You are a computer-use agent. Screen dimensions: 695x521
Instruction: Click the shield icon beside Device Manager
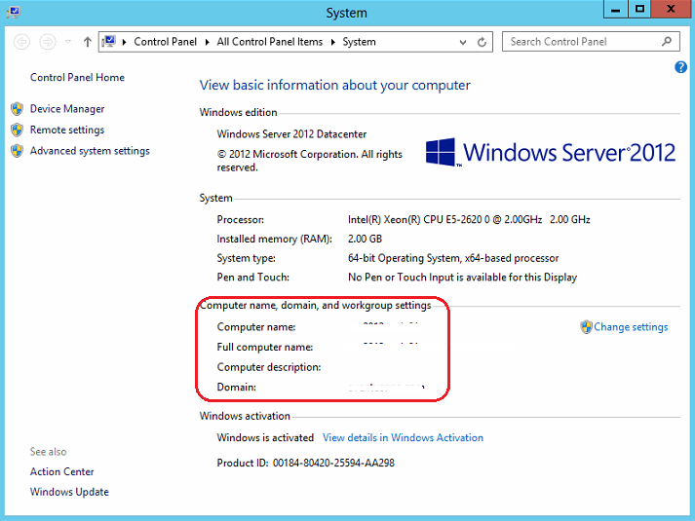pos(17,109)
